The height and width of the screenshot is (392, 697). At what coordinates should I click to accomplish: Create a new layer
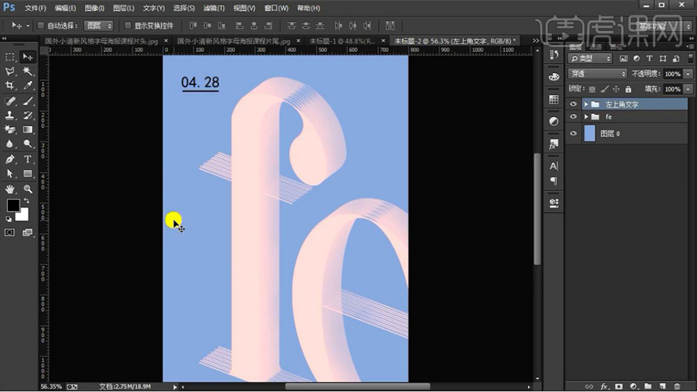tap(662, 387)
